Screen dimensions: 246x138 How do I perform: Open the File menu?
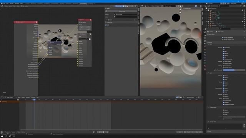tap(4, 3)
